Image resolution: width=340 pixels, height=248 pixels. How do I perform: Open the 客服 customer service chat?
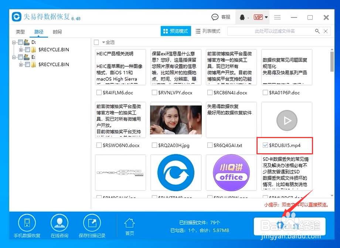click(x=221, y=17)
